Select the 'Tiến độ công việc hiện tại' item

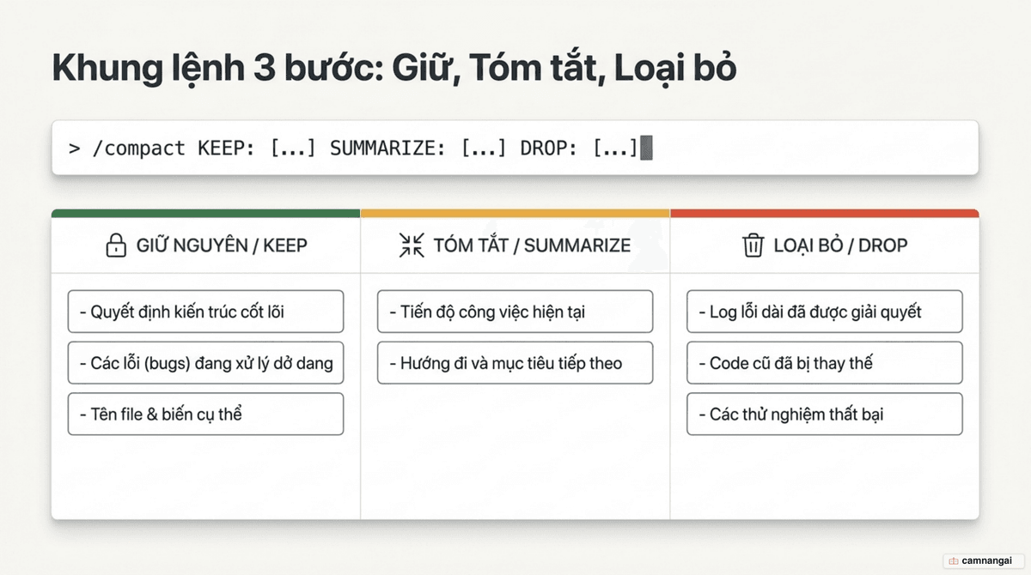[515, 312]
